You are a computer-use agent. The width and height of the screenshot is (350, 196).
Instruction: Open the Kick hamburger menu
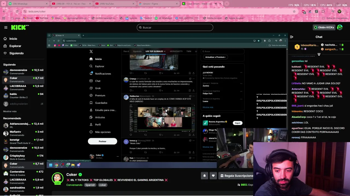coord(6,27)
